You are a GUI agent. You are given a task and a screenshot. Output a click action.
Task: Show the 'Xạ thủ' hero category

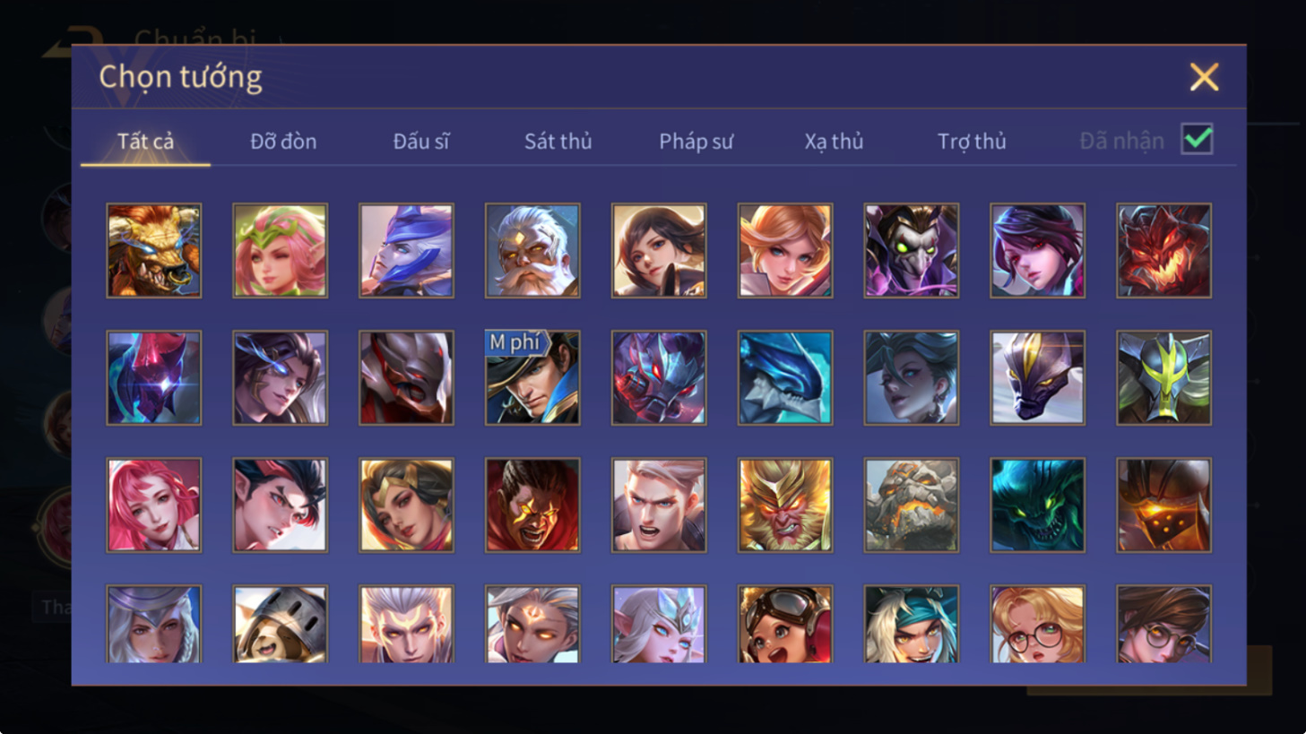pyautogui.click(x=834, y=141)
